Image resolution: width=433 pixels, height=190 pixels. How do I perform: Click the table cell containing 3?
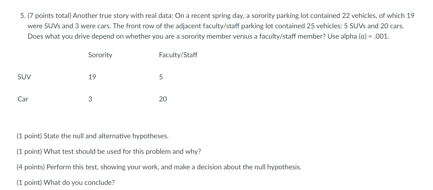click(x=90, y=99)
